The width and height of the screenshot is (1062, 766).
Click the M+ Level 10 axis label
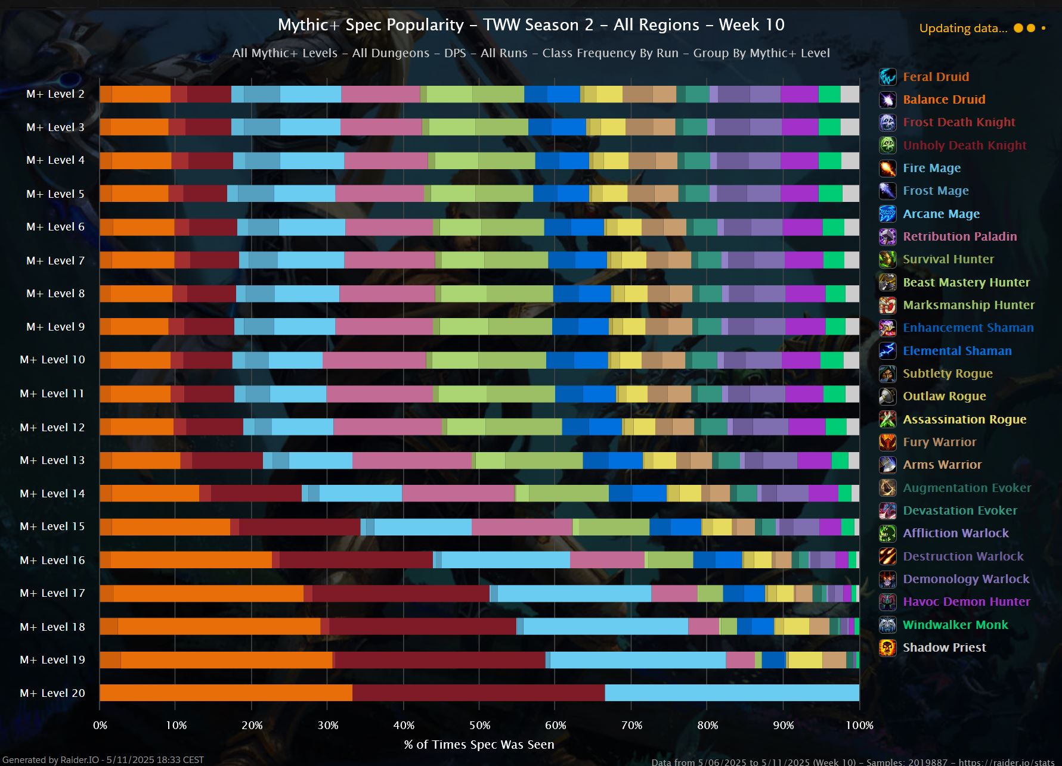click(x=52, y=360)
